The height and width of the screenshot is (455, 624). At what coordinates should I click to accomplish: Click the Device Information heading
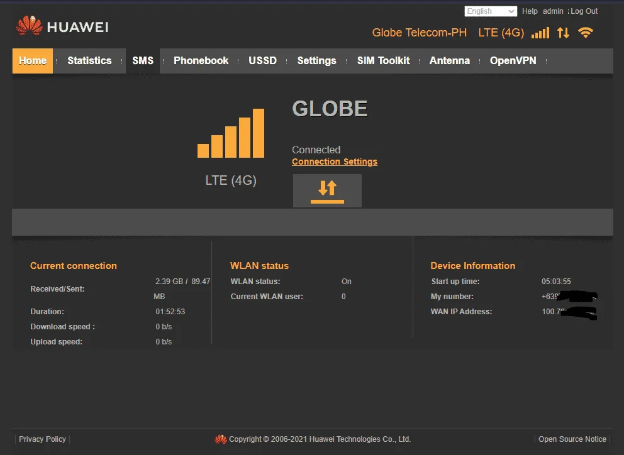pyautogui.click(x=473, y=266)
